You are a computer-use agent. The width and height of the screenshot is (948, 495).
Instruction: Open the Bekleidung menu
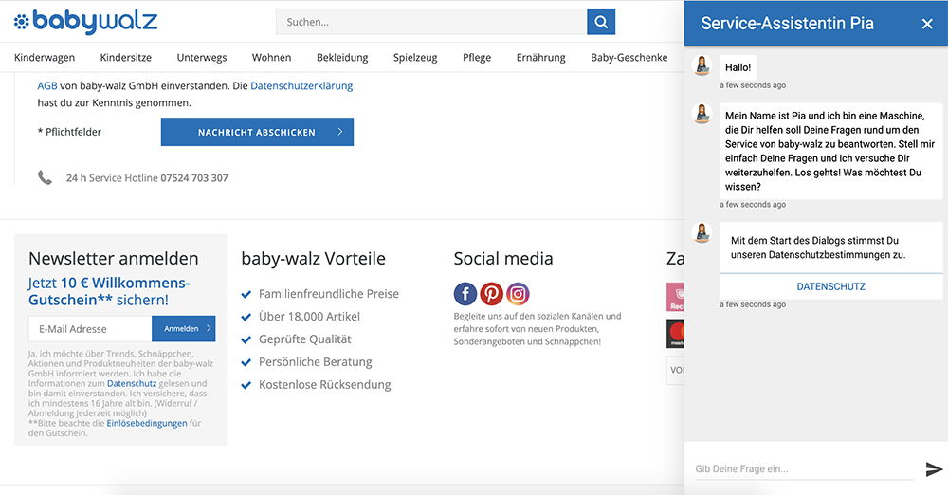click(342, 58)
